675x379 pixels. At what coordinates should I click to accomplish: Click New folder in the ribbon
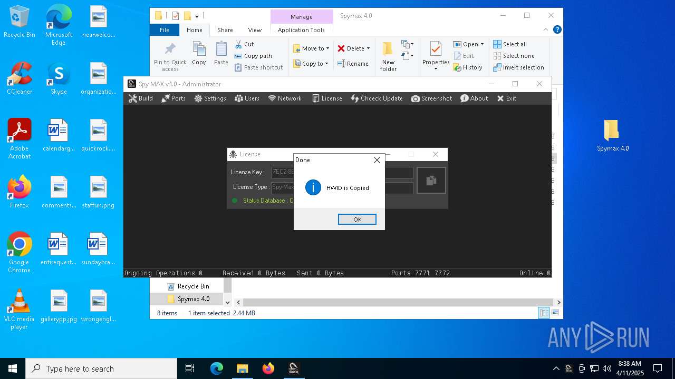click(x=388, y=57)
